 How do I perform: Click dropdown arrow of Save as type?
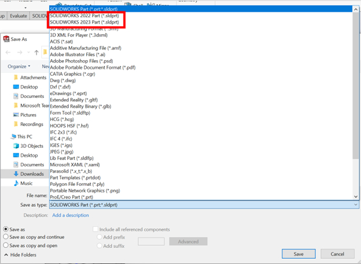tap(356, 204)
